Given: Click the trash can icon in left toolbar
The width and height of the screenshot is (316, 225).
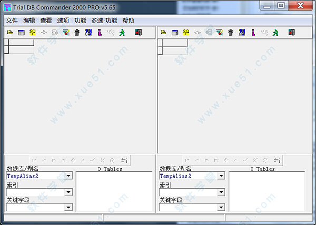Looking at the screenshot, I should point(77,33).
